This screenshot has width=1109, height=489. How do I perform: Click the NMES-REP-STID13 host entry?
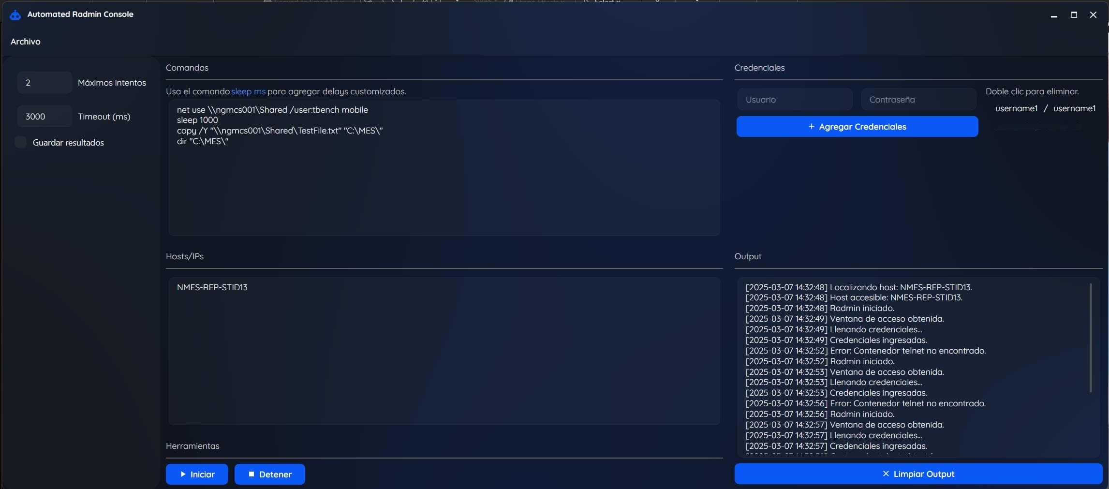pyautogui.click(x=212, y=287)
